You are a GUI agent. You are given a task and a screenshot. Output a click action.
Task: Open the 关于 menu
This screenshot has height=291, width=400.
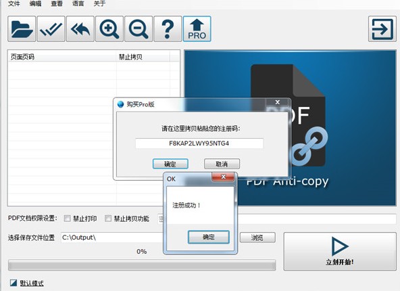pos(99,3)
